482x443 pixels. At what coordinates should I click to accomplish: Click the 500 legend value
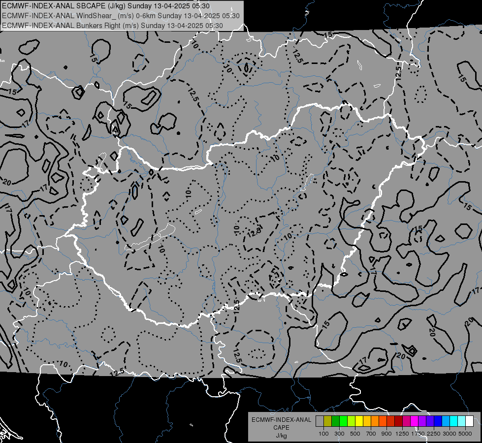(355, 434)
